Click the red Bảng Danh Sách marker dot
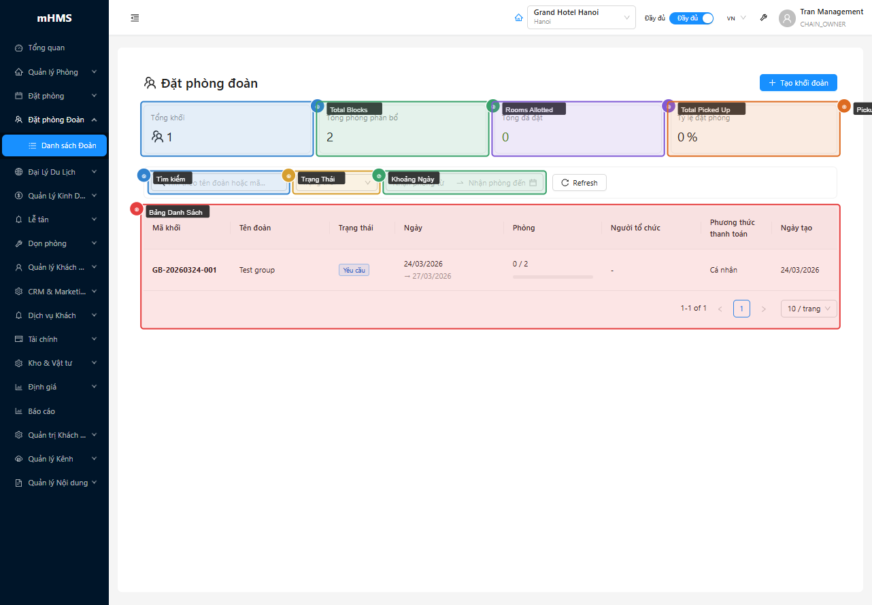 (137, 209)
